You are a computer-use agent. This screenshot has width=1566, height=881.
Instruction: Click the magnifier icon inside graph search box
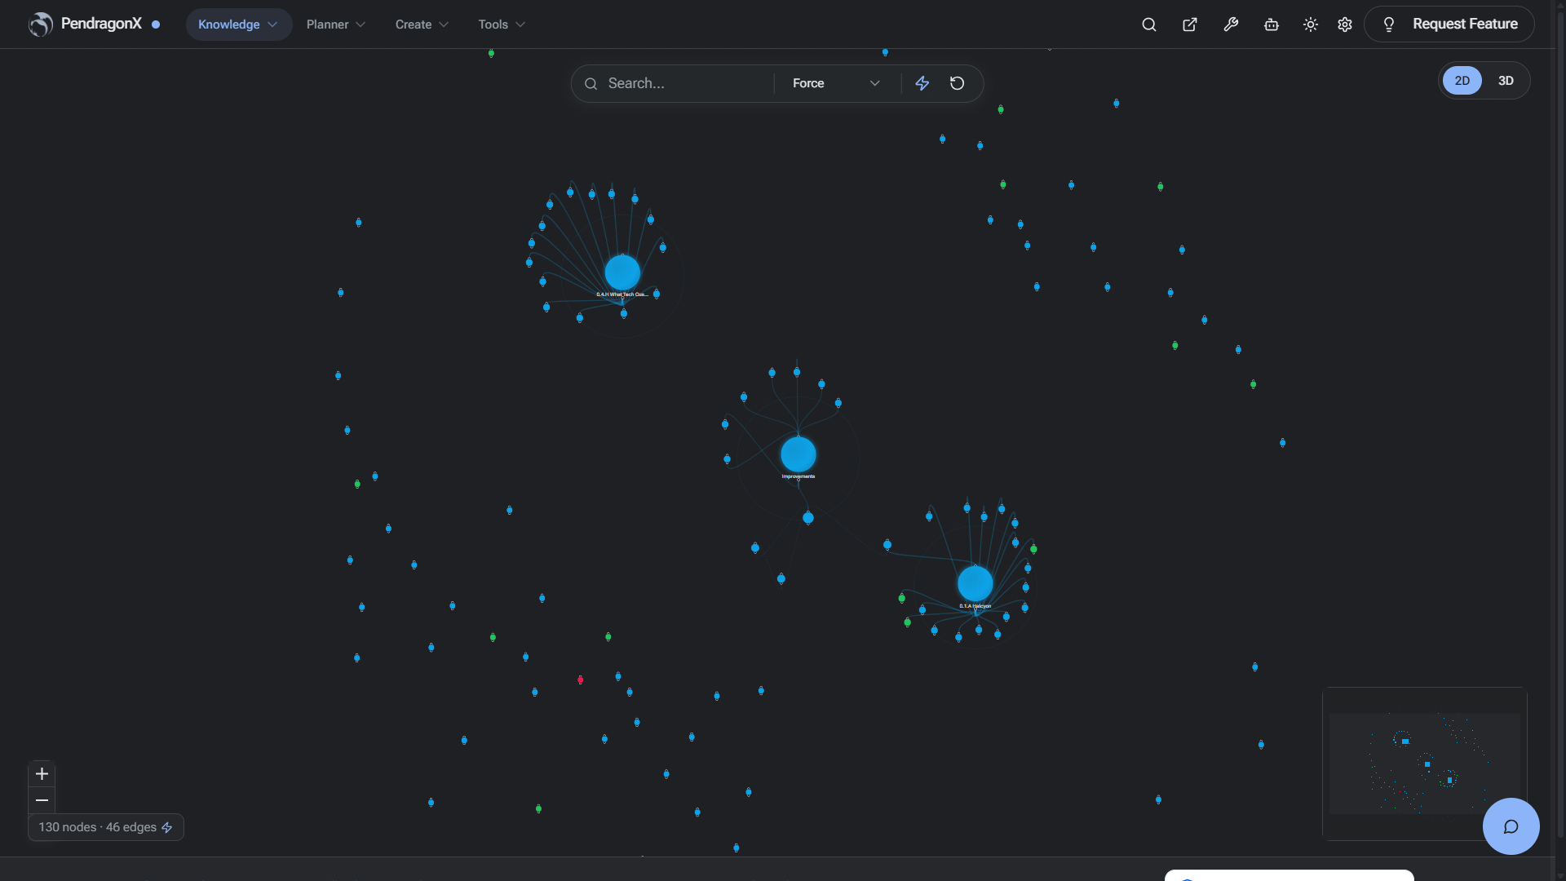click(x=591, y=83)
